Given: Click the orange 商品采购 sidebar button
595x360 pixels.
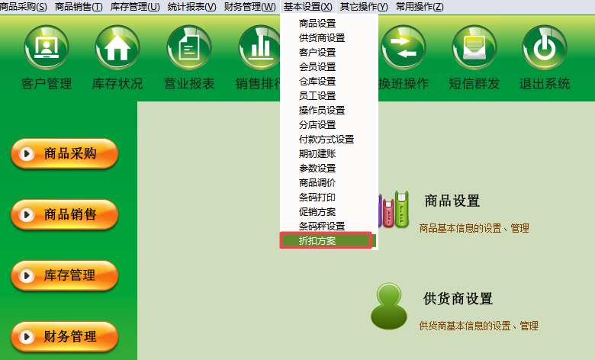Looking at the screenshot, I should pyautogui.click(x=65, y=153).
